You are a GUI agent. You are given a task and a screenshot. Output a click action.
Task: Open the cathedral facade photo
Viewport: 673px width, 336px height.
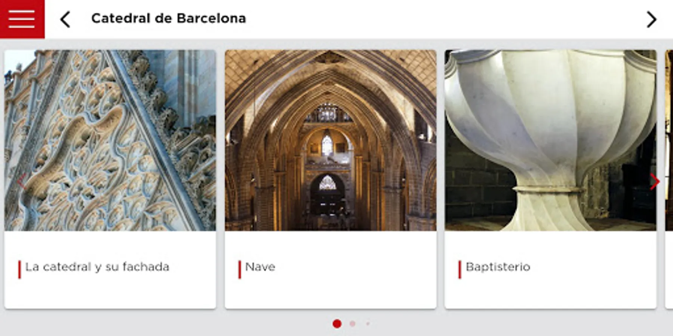[110, 140]
